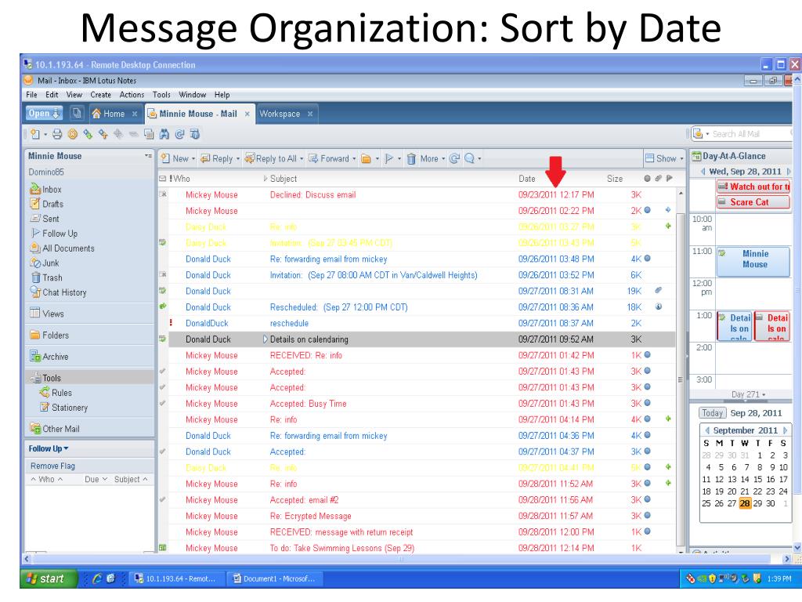Click the refresh icon in the top toolbar
Screen dimensions: 802x602
[x=179, y=134]
